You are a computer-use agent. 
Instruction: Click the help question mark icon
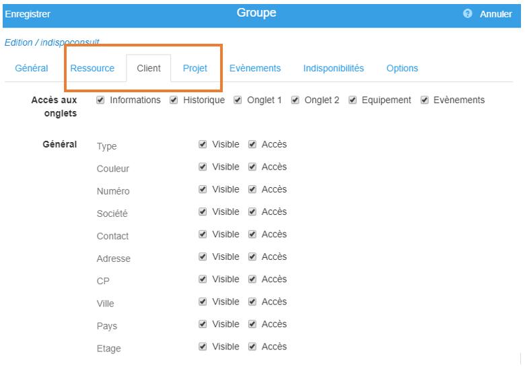click(467, 13)
